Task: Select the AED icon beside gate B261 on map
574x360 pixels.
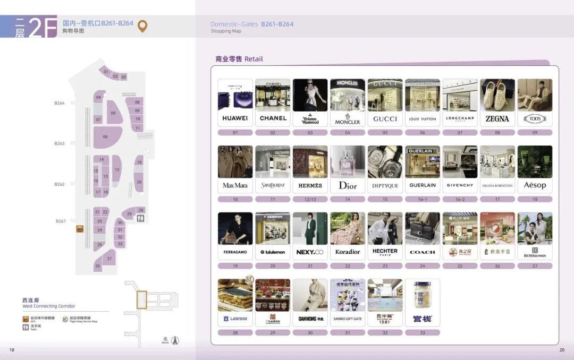Action: click(80, 229)
